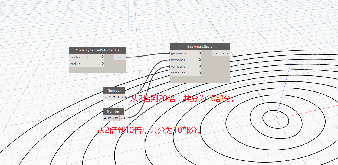Click output arrow of 2..10..#10 Number node

point(122,118)
